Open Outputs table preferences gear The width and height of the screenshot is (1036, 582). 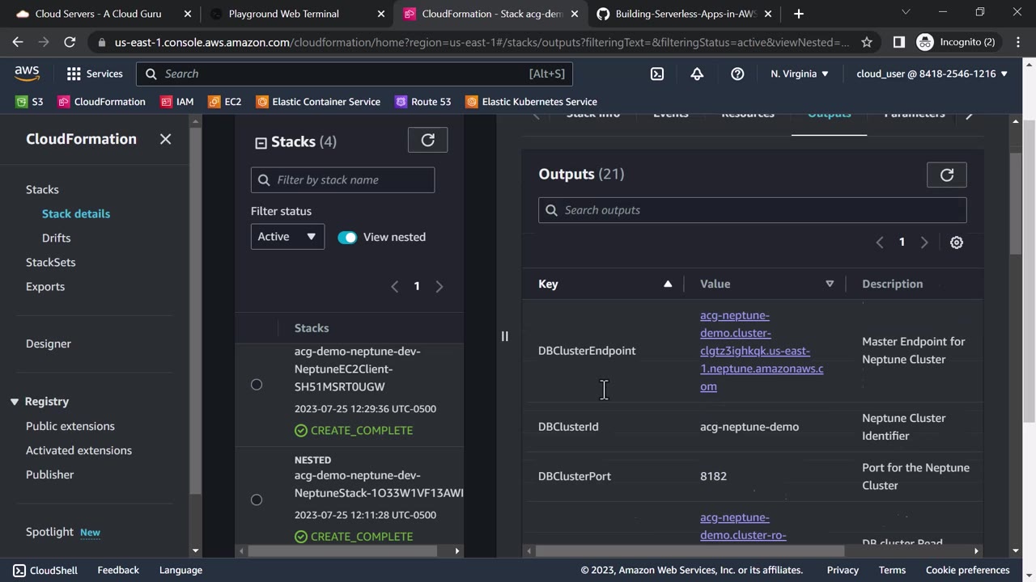point(956,242)
